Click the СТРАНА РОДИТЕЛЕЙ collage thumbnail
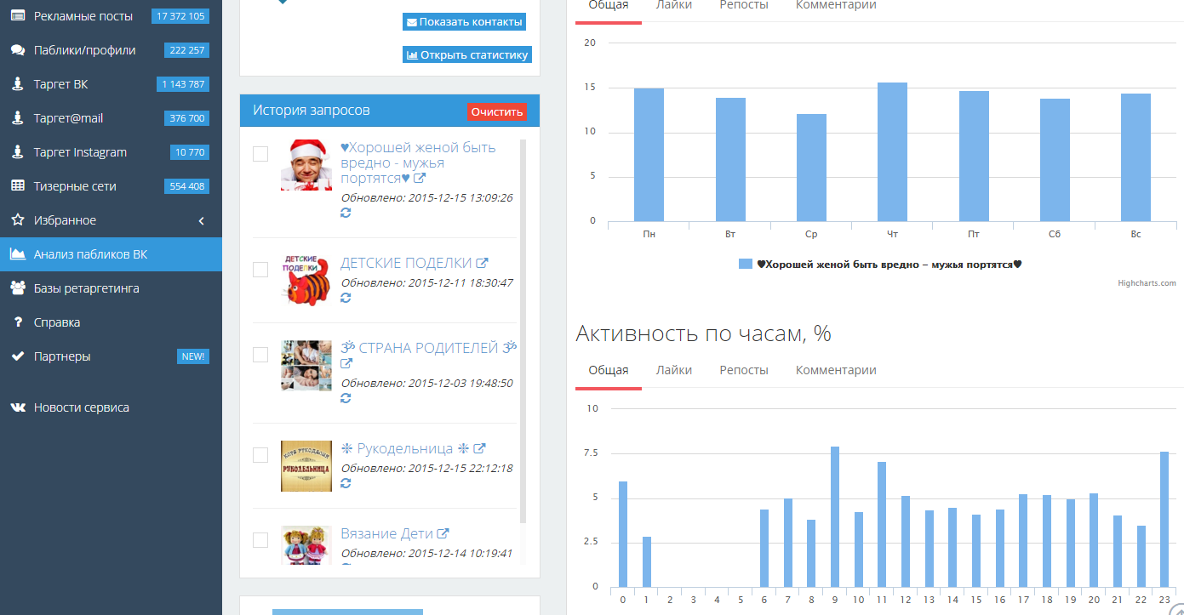This screenshot has width=1184, height=615. 306,366
